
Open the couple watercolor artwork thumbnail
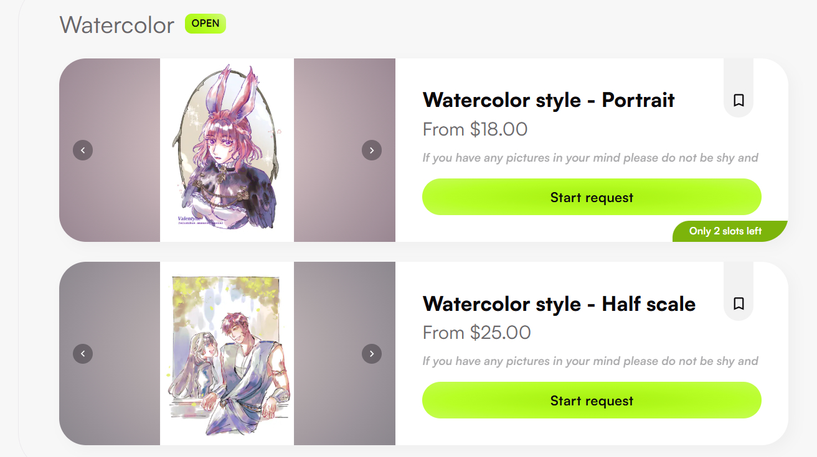pyautogui.click(x=227, y=353)
